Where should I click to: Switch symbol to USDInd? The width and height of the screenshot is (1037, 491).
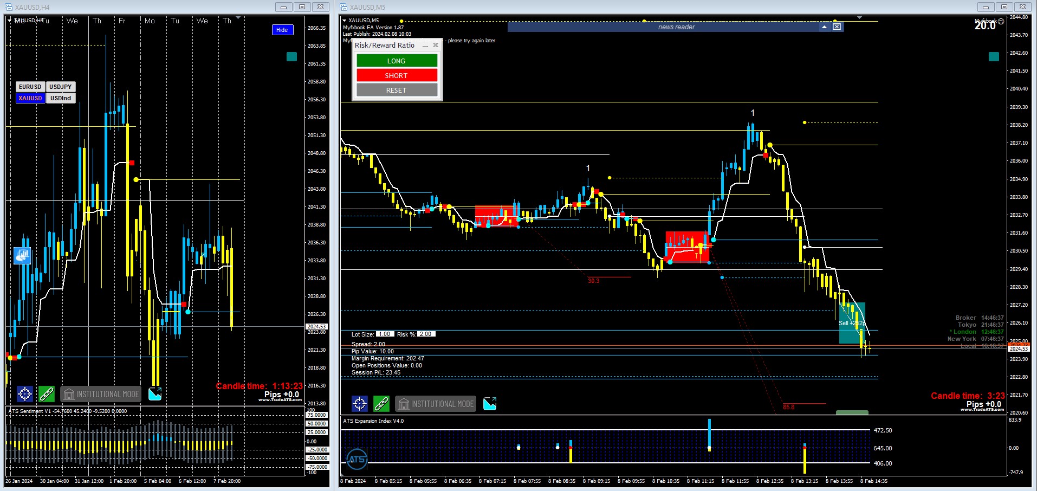click(x=61, y=98)
